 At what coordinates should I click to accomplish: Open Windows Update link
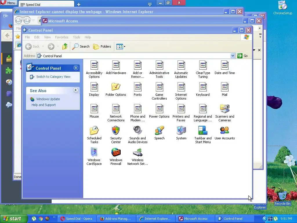48,99
